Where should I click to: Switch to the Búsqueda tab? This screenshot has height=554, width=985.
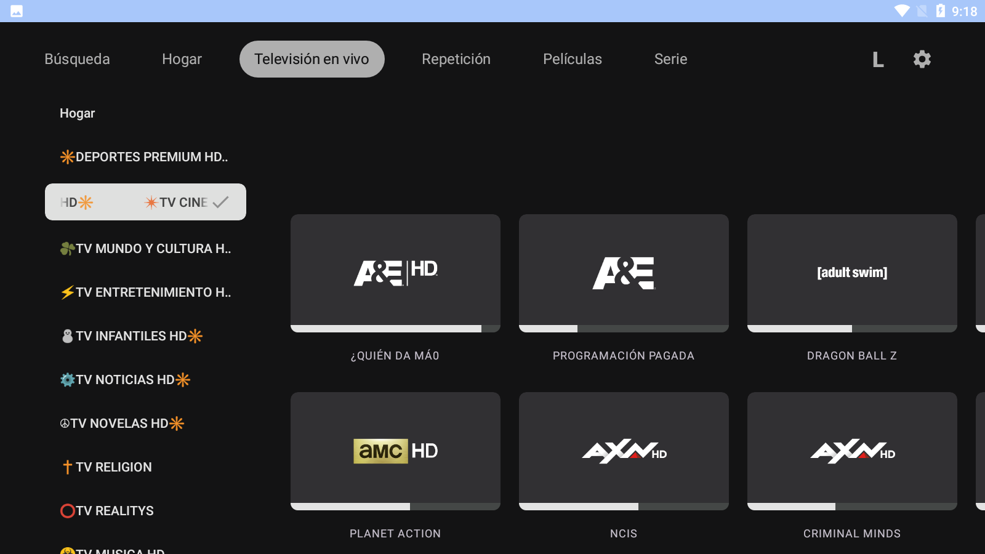77,59
